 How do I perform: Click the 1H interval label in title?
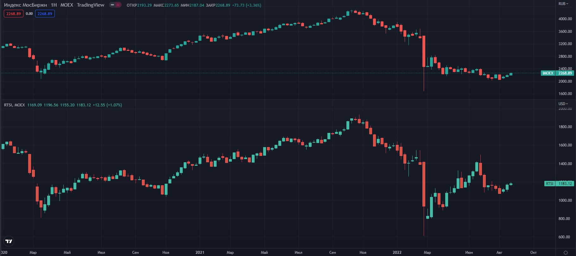tap(54, 5)
